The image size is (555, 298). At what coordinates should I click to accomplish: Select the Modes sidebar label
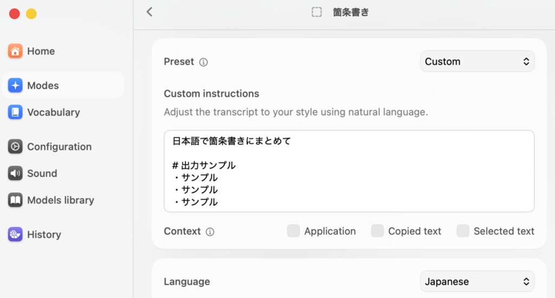[43, 86]
